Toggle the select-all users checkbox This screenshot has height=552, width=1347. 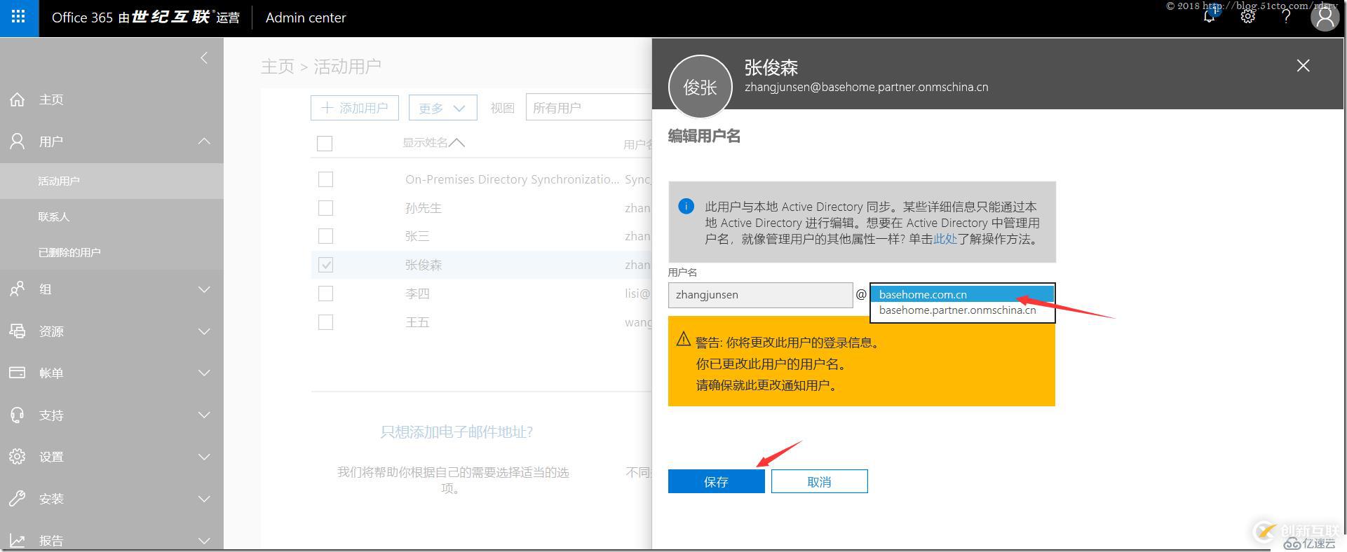pyautogui.click(x=325, y=144)
